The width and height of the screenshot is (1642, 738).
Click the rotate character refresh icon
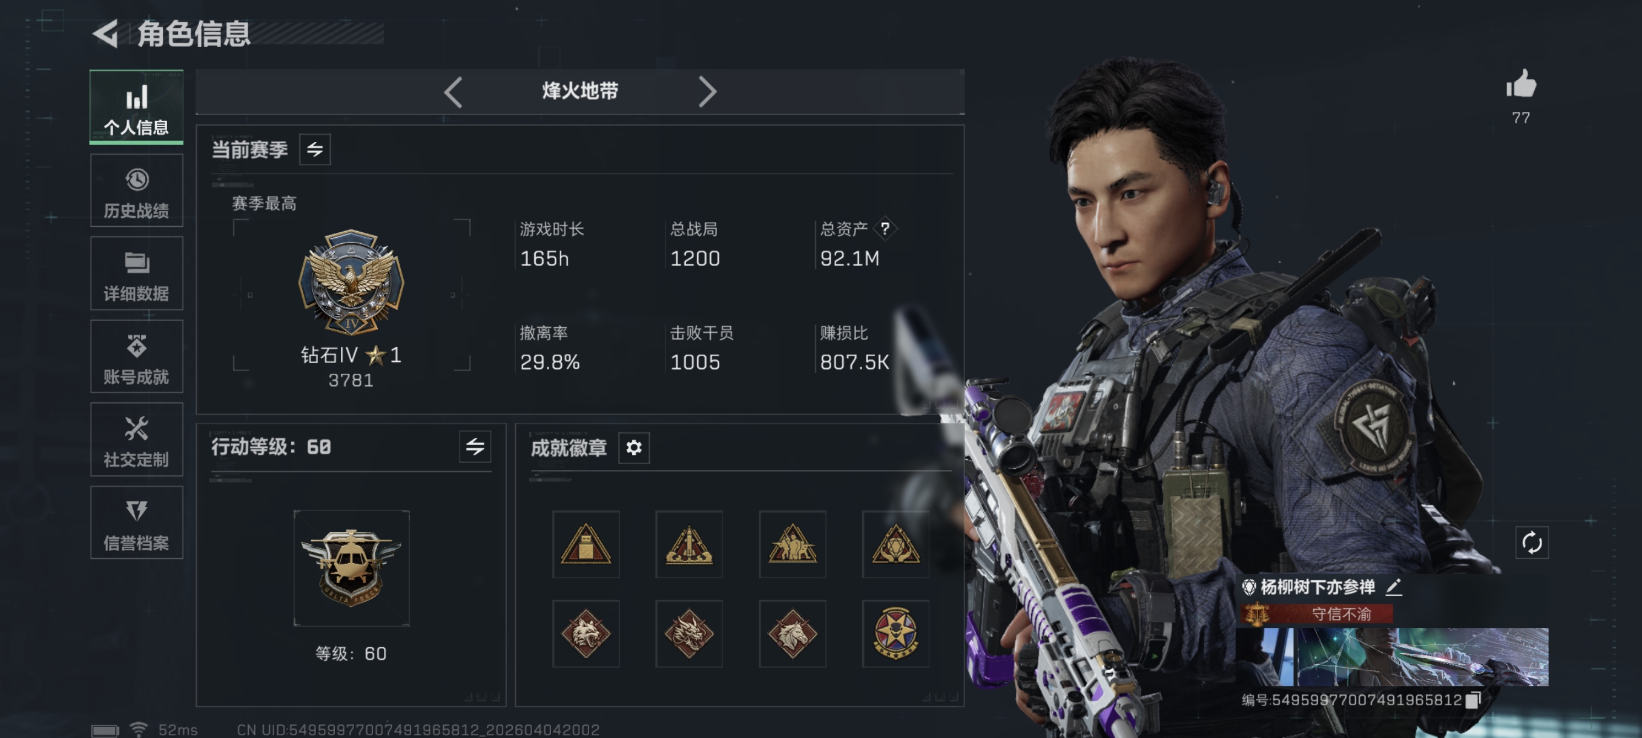pos(1532,543)
